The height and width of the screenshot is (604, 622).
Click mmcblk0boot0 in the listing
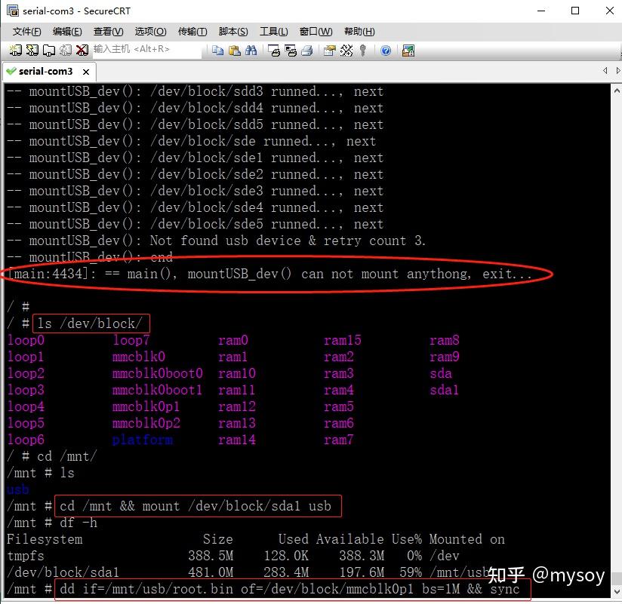click(158, 373)
